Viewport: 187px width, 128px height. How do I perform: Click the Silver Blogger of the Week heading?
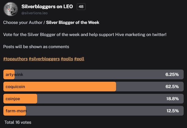point(72,22)
